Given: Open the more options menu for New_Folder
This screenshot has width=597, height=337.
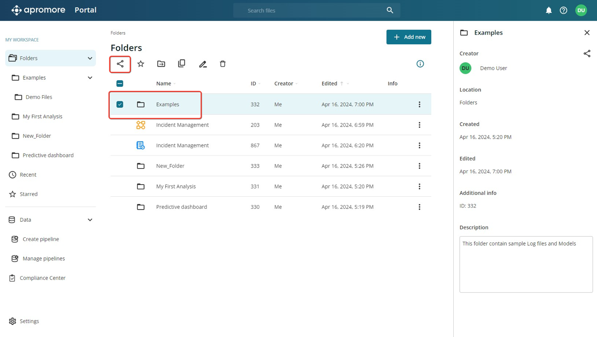Looking at the screenshot, I should tap(419, 166).
